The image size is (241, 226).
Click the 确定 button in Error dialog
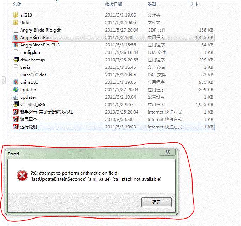156,202
